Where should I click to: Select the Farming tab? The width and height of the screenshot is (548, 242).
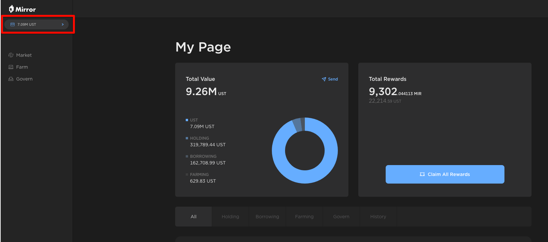304,217
